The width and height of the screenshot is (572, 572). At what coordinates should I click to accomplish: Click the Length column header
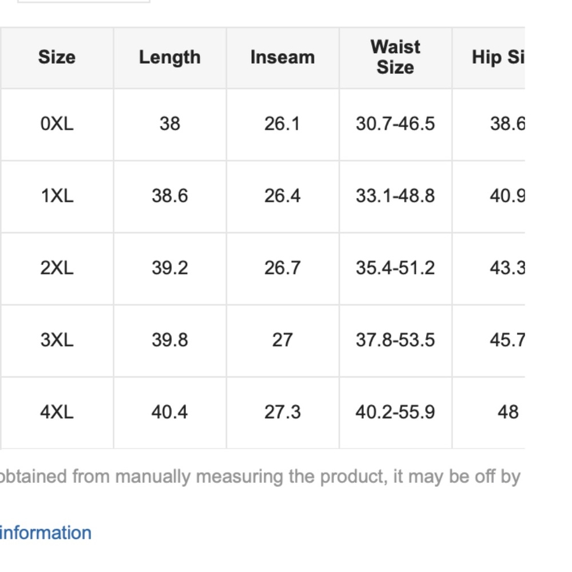(170, 58)
